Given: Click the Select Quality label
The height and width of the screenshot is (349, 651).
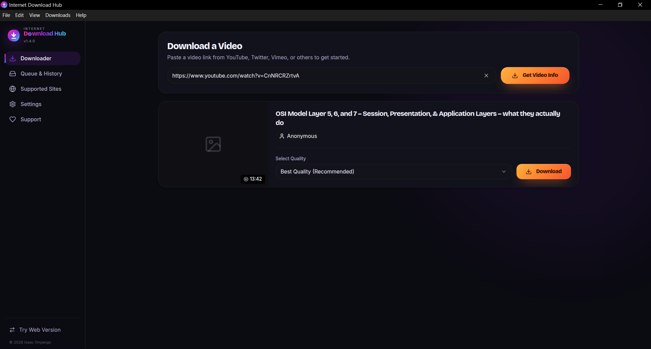Looking at the screenshot, I should click(291, 159).
